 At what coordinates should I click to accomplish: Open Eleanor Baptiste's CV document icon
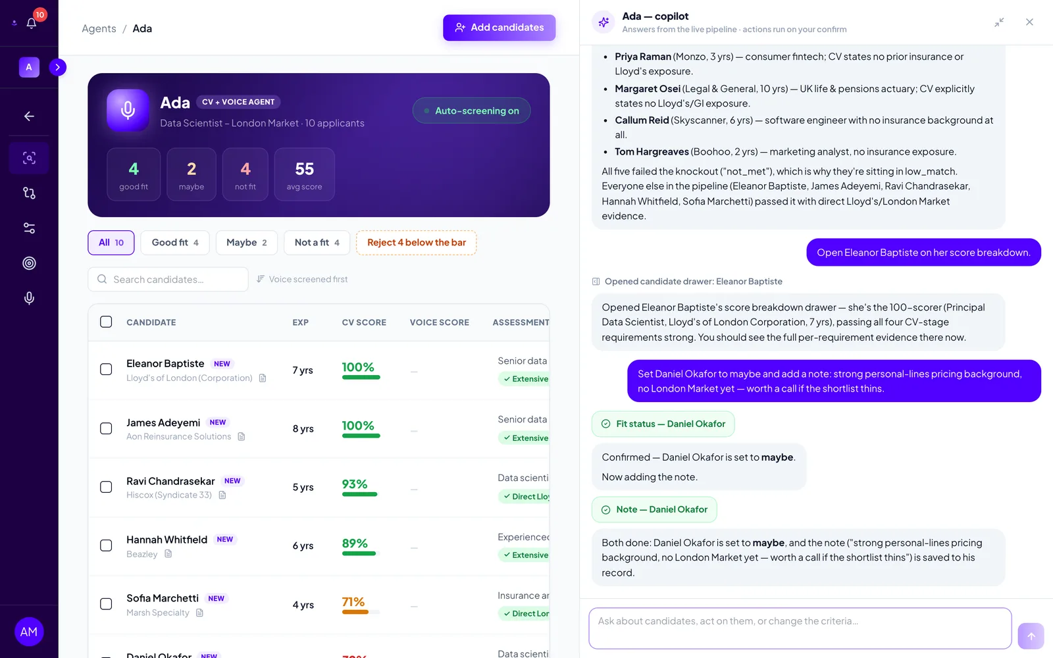(263, 378)
